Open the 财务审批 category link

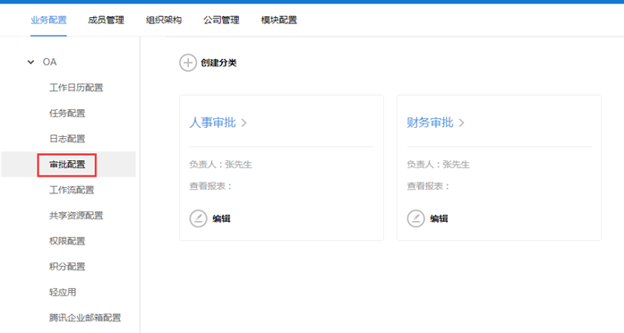coord(431,123)
